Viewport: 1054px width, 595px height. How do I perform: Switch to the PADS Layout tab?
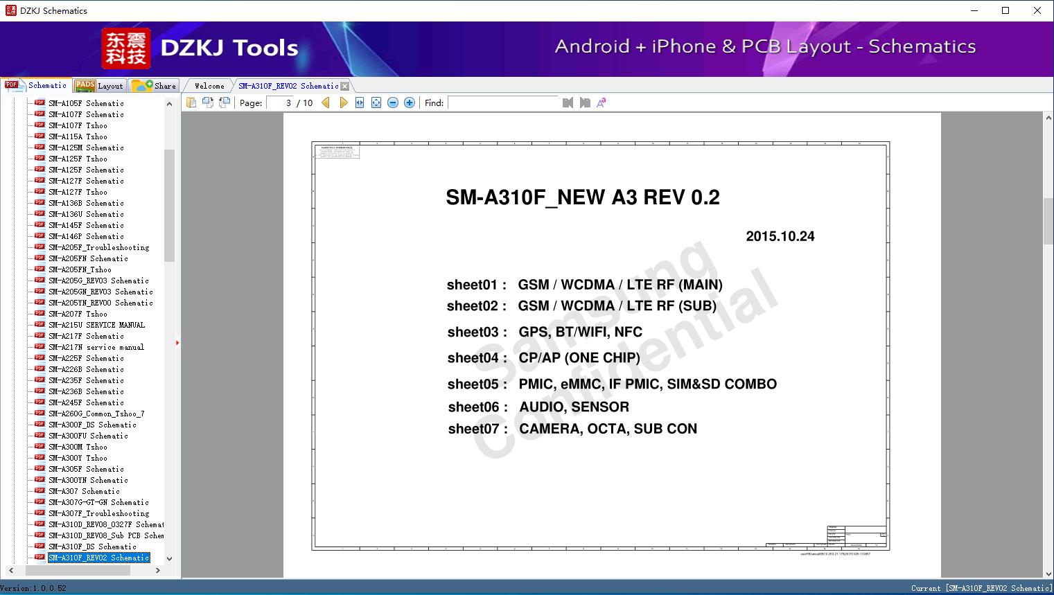point(99,85)
